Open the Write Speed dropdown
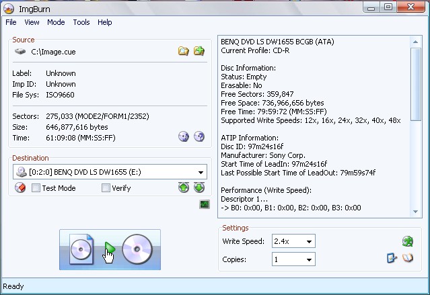This screenshot has height=295, width=430. tap(293, 241)
